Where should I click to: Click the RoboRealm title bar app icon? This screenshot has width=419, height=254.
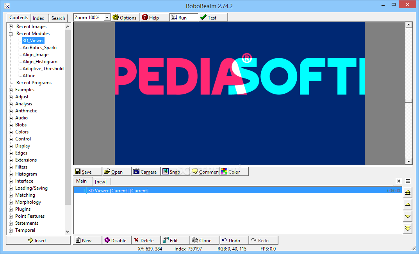tap(7, 6)
